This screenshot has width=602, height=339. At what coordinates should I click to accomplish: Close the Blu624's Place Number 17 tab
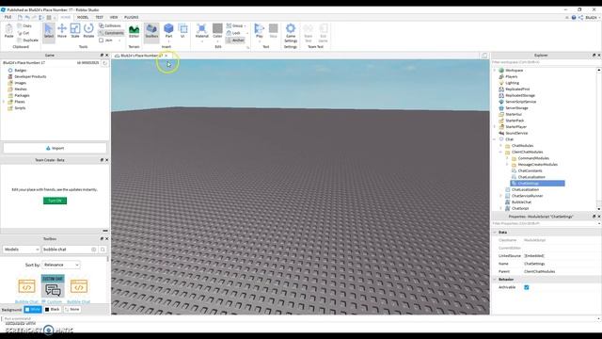pyautogui.click(x=166, y=56)
